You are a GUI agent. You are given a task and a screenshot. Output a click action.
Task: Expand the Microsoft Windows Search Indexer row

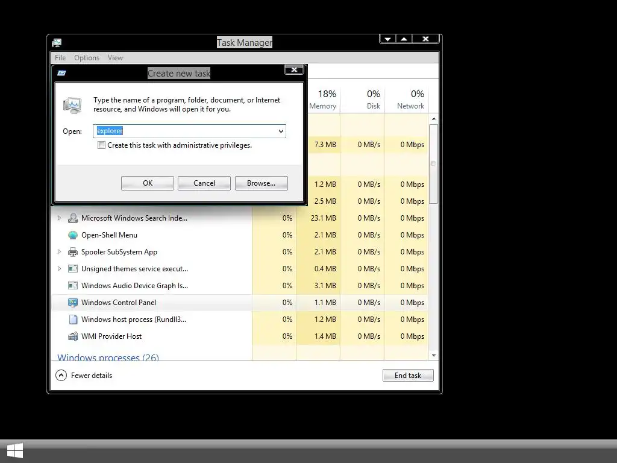(59, 218)
